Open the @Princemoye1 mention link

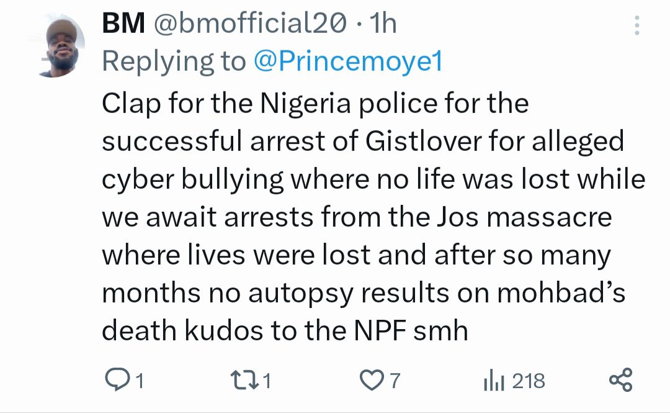coord(347,61)
